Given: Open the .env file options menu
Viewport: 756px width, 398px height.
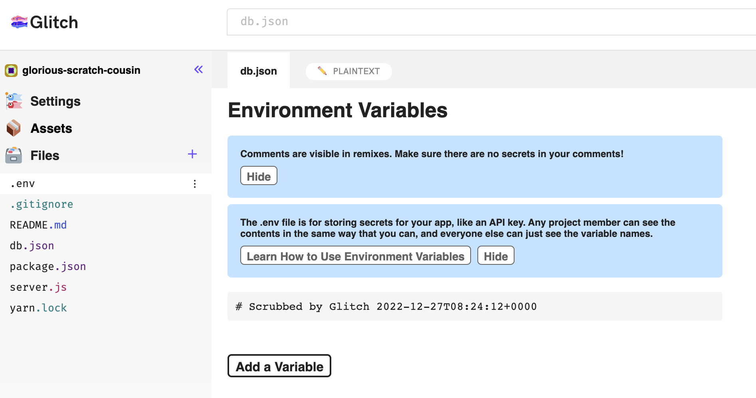Looking at the screenshot, I should click(195, 184).
